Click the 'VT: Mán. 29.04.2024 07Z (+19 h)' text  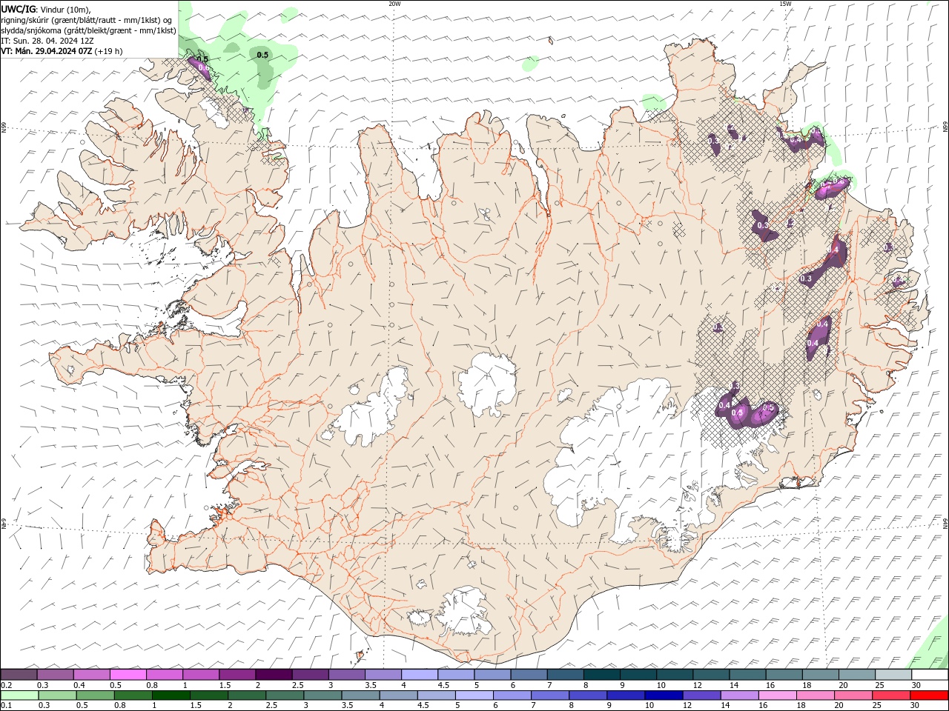click(62, 51)
